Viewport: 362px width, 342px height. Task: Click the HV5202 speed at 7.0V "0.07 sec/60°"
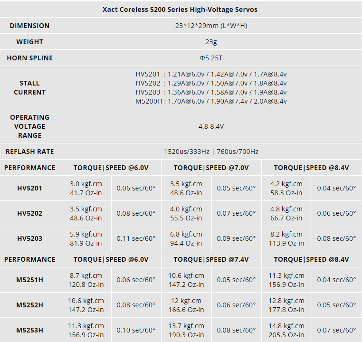click(x=236, y=213)
